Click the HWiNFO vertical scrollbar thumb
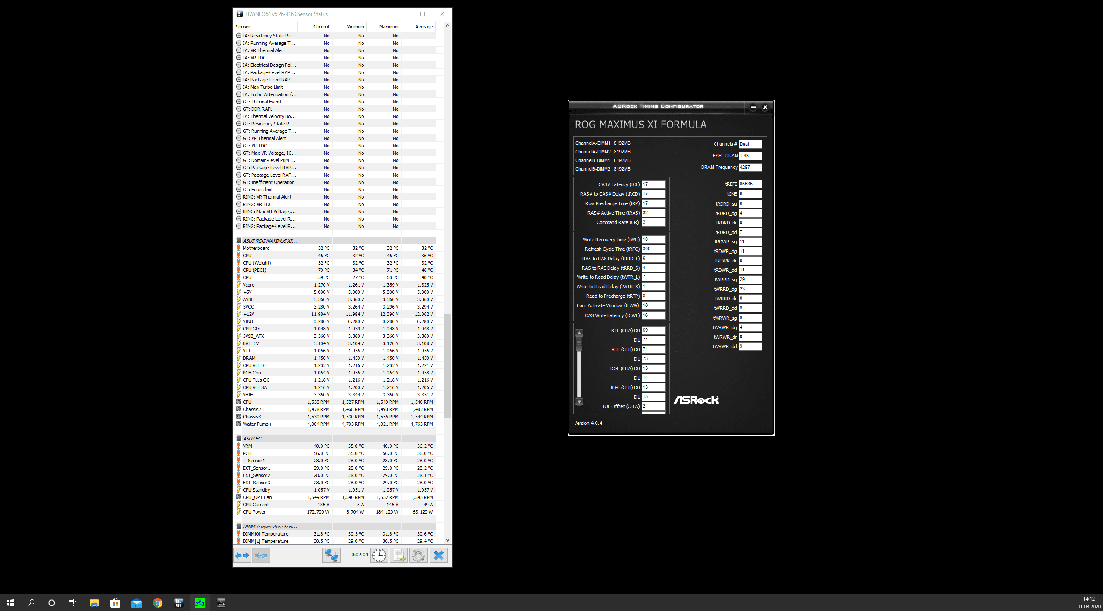Image resolution: width=1103 pixels, height=611 pixels. pos(447,365)
